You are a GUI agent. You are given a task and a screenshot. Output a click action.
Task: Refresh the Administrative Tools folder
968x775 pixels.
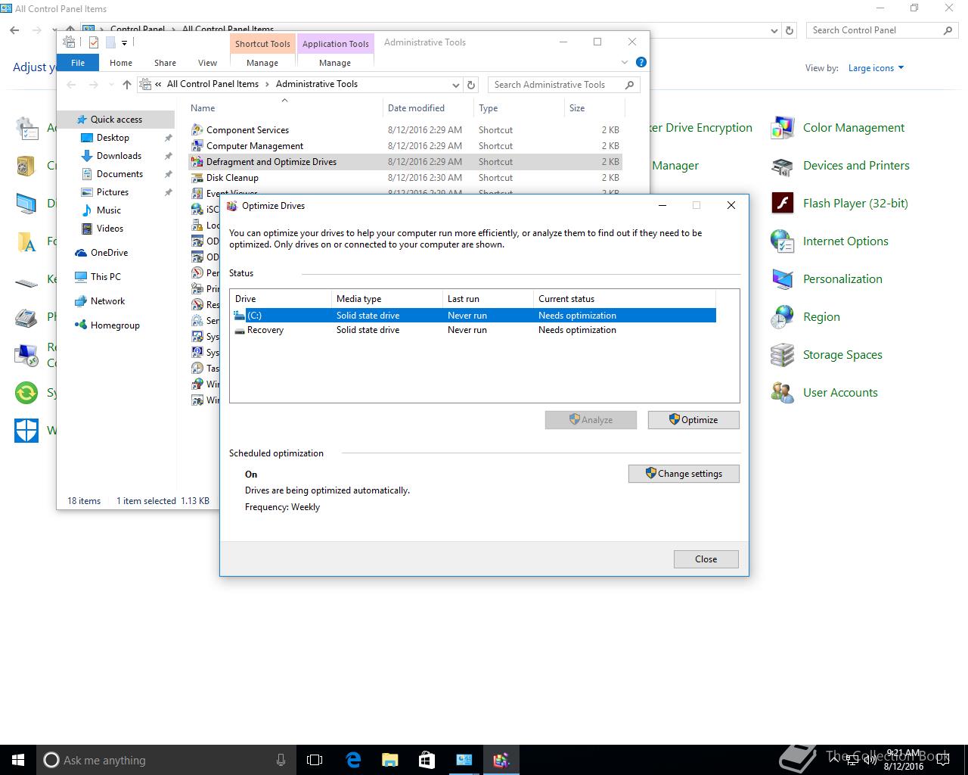point(471,85)
